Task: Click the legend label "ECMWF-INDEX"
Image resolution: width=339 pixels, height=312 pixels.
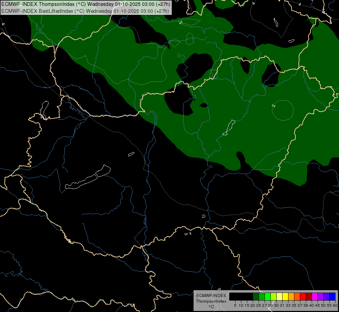Action: pos(211,296)
